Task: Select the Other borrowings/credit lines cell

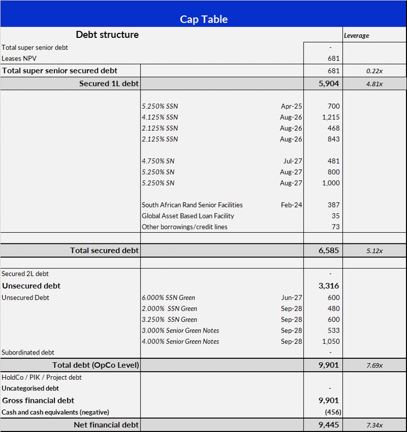Action: (185, 227)
